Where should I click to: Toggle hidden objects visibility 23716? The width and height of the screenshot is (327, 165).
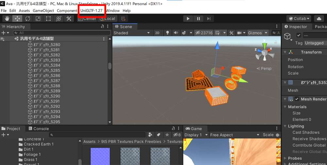(x=204, y=33)
